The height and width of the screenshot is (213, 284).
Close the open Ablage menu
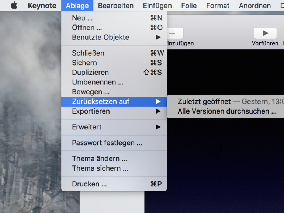point(77,6)
